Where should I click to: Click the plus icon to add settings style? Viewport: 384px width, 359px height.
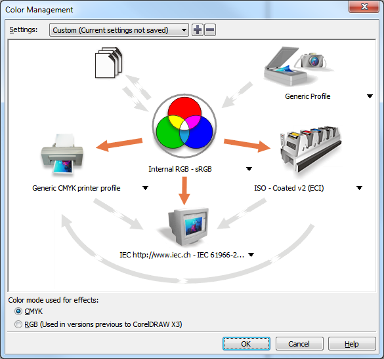pyautogui.click(x=198, y=30)
